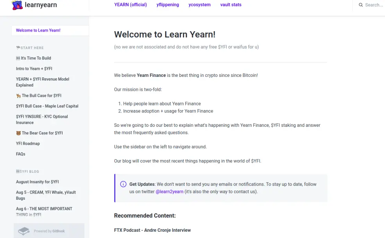Follow the @learn2yearn twitter link
The width and height of the screenshot is (385, 238).
pyautogui.click(x=169, y=192)
